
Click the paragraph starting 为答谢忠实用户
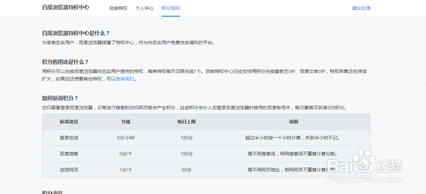[128, 43]
